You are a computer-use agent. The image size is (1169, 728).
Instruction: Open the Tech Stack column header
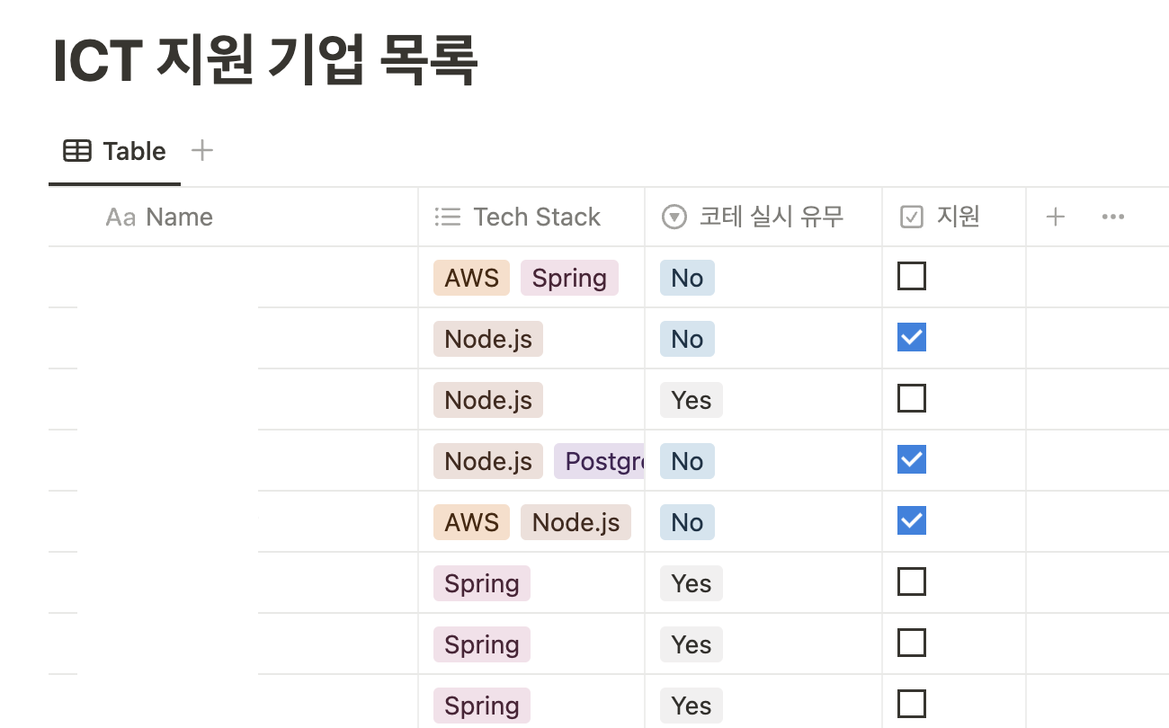[531, 217]
